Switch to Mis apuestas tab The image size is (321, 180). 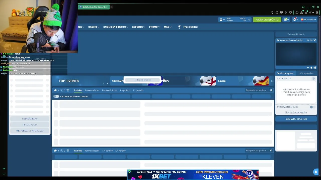point(306,73)
